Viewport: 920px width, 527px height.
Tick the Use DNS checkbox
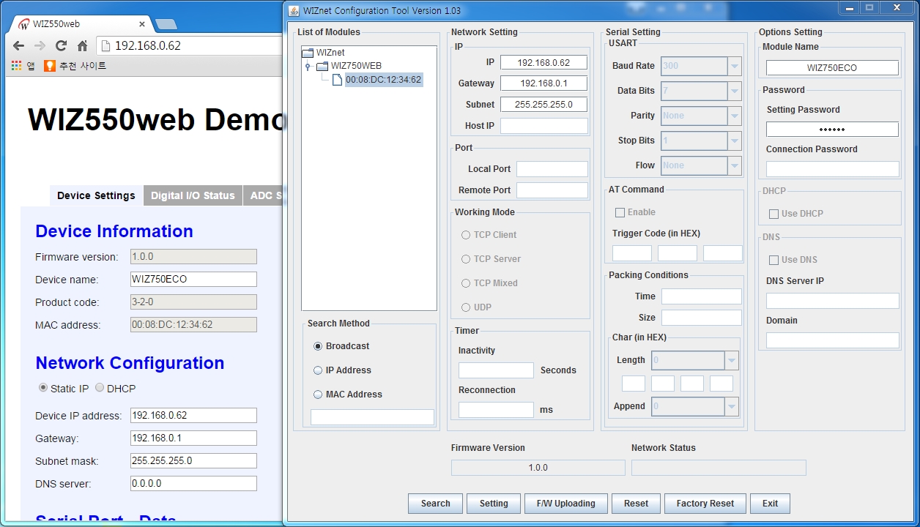click(774, 260)
